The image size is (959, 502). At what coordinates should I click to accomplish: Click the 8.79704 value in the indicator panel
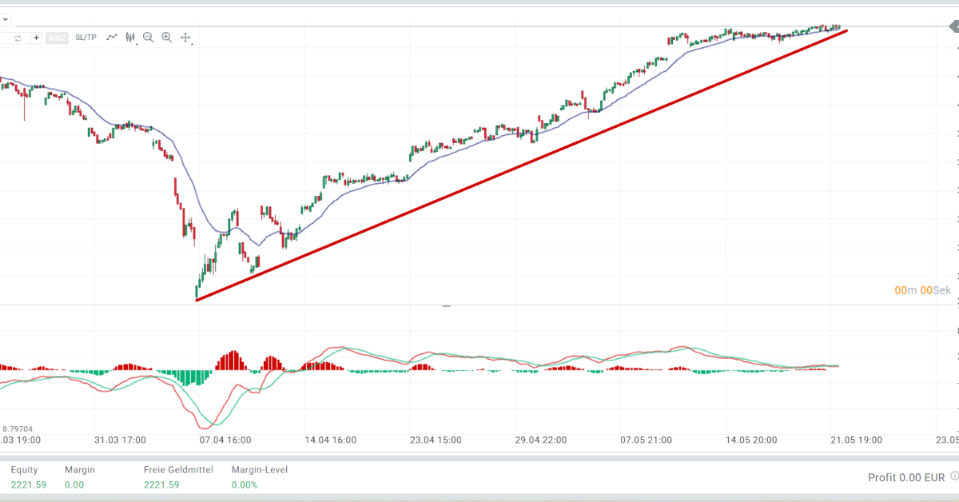click(18, 429)
